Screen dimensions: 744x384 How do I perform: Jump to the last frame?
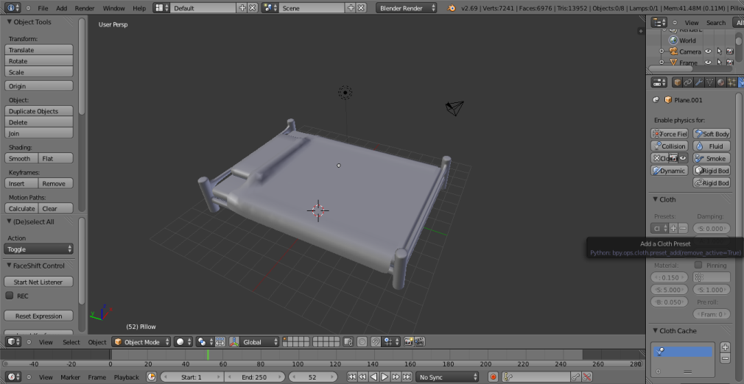pyautogui.click(x=407, y=377)
